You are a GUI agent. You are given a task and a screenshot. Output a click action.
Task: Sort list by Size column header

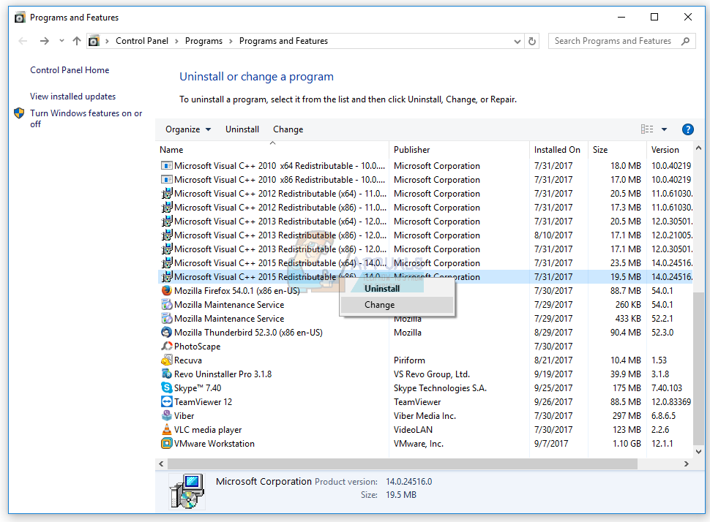tap(617, 150)
